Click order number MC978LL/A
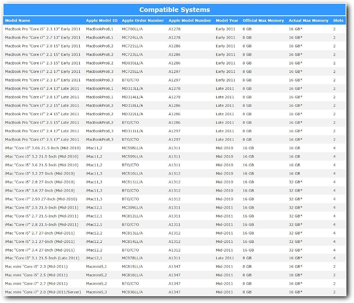354x303 pixels. click(x=132, y=258)
